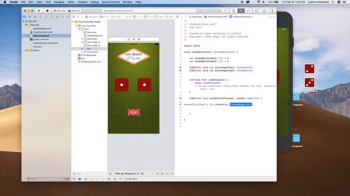Screen dimensions: 350x196
Task: Click the Exit icon in scene dock
Action: [139, 39]
